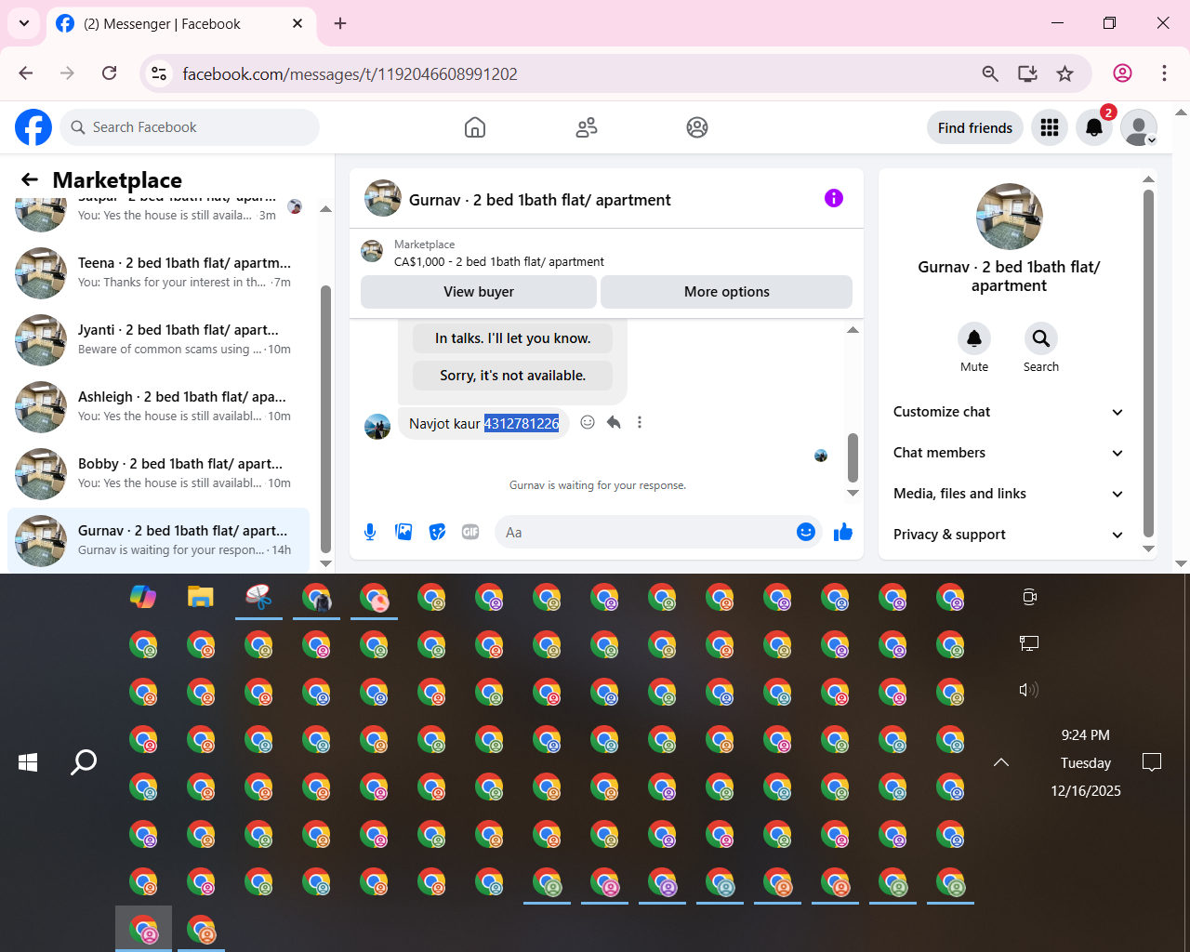This screenshot has width=1190, height=952.
Task: Click into the Search Facebook field
Action: [190, 127]
